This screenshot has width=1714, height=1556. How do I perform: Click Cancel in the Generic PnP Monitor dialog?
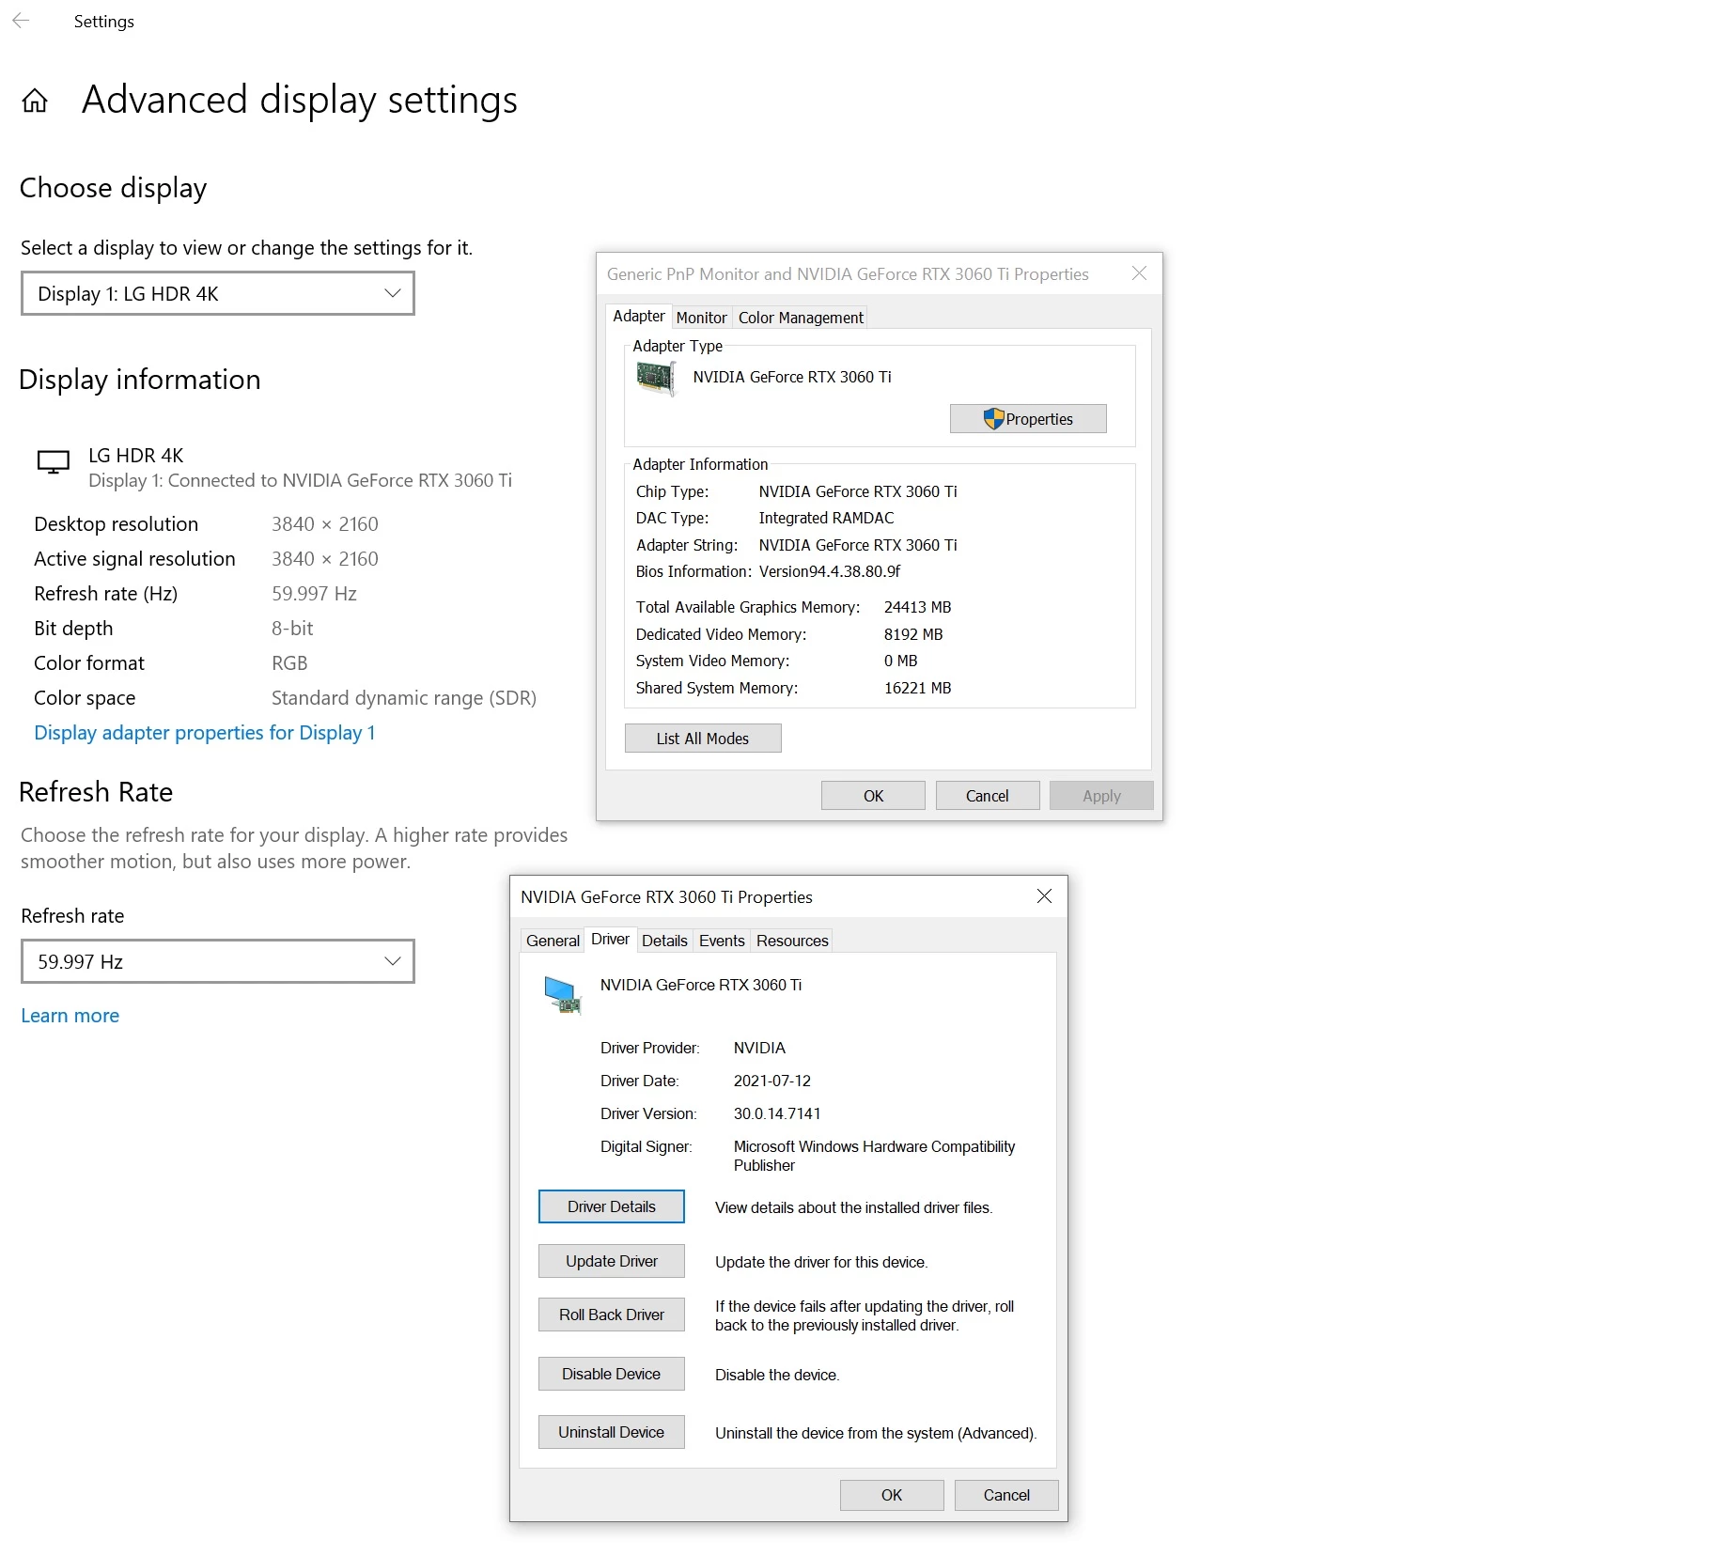pos(988,796)
